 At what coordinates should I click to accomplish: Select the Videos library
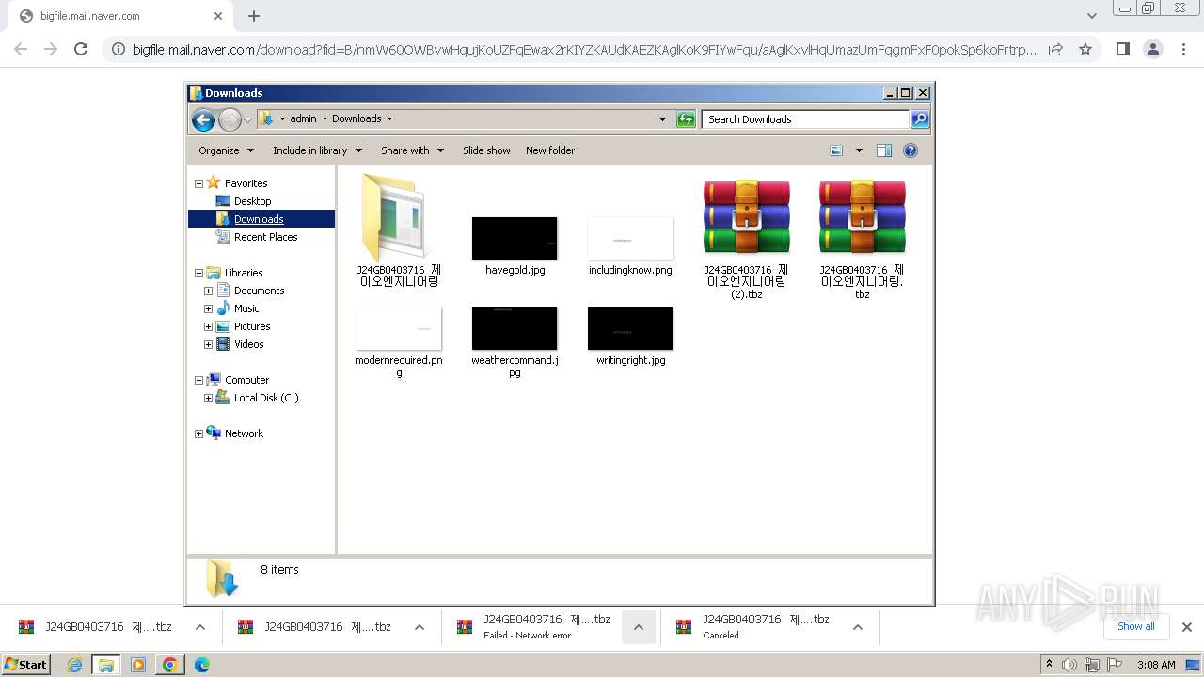248,344
